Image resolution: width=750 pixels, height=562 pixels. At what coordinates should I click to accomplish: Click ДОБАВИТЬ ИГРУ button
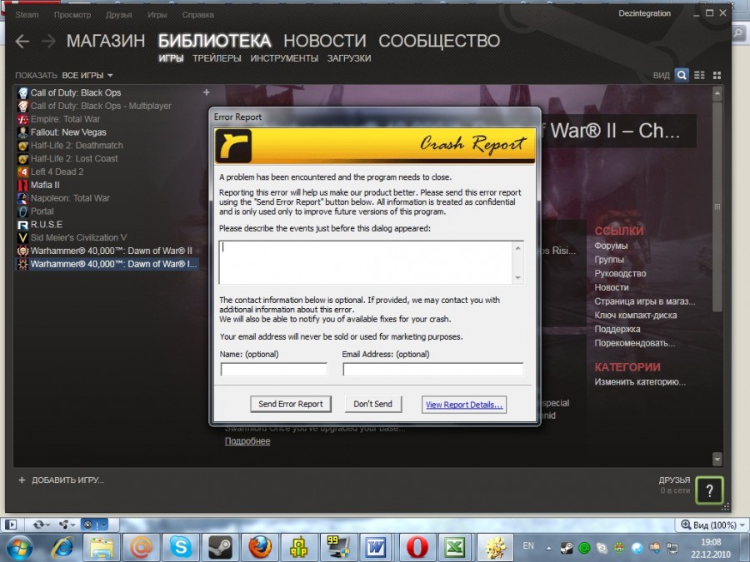[67, 480]
